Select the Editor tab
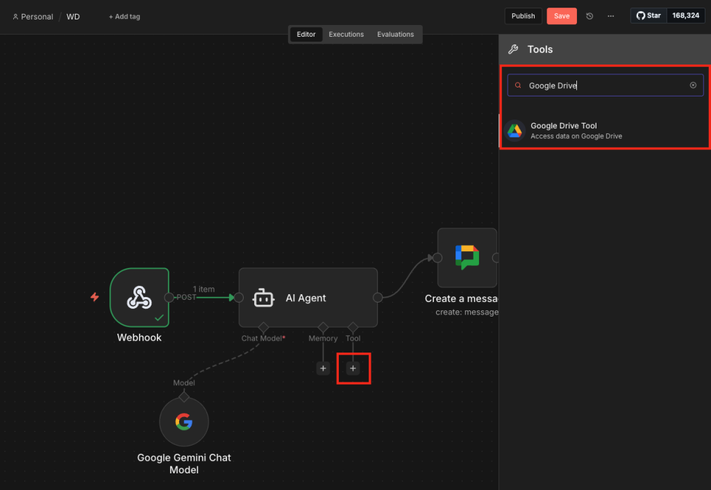The height and width of the screenshot is (490, 711). point(306,34)
